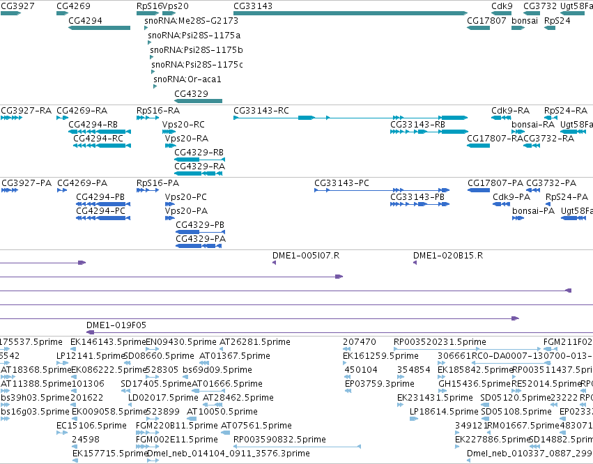Click the CG4269-RA transcript label
The height and width of the screenshot is (464, 593).
[x=82, y=111]
